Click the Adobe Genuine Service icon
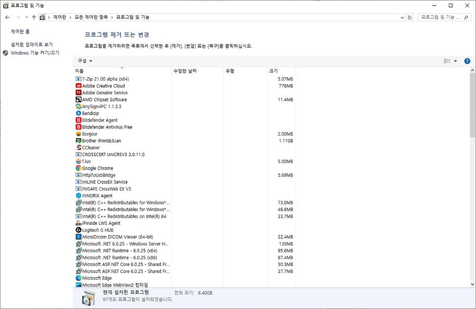The width and height of the screenshot is (476, 309). (x=78, y=93)
